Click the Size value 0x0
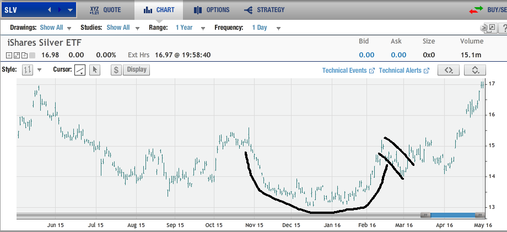Image resolution: width=507 pixels, height=232 pixels. (x=429, y=55)
